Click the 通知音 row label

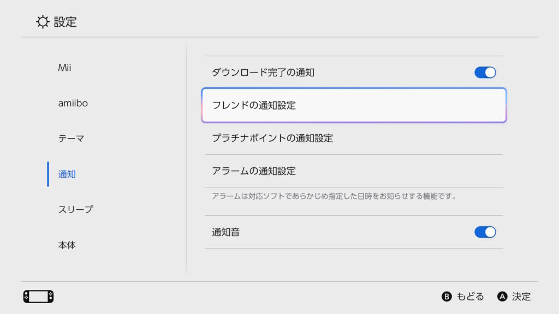(x=225, y=232)
